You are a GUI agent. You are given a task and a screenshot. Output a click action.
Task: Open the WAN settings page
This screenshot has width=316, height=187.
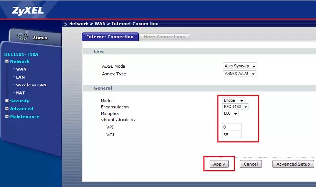click(x=21, y=69)
